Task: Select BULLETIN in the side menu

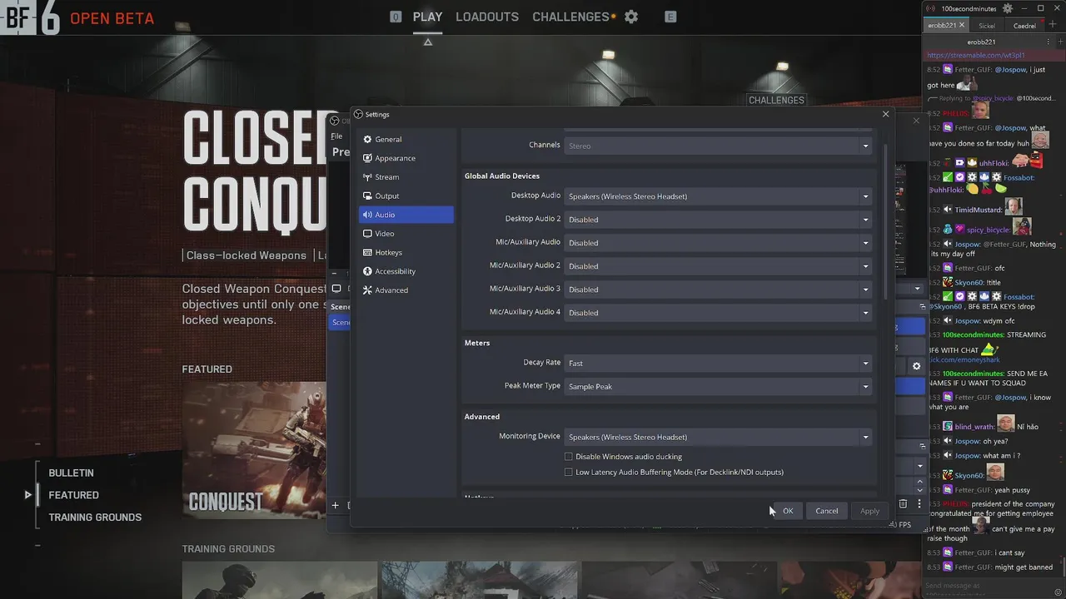Action: point(71,473)
